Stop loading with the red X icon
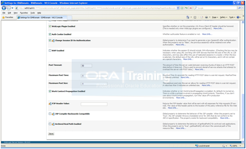This screenshot has width=246, height=149. coord(191,8)
